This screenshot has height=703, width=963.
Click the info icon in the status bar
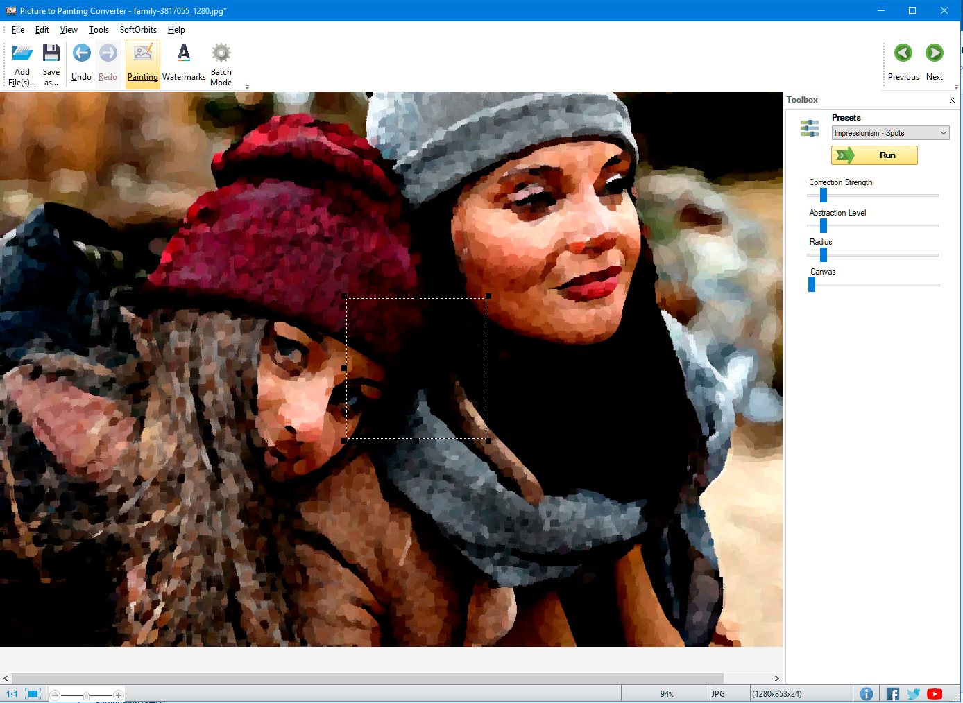click(867, 693)
